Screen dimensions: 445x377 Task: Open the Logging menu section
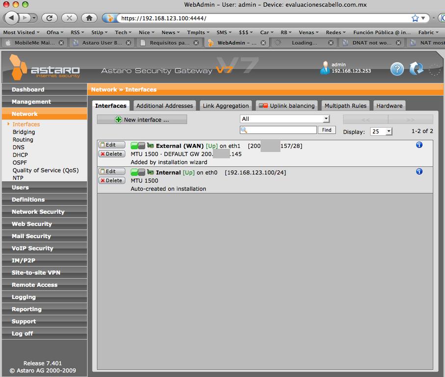pyautogui.click(x=45, y=297)
